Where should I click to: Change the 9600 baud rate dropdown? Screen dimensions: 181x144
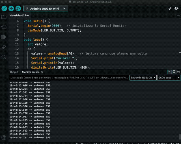point(169,78)
